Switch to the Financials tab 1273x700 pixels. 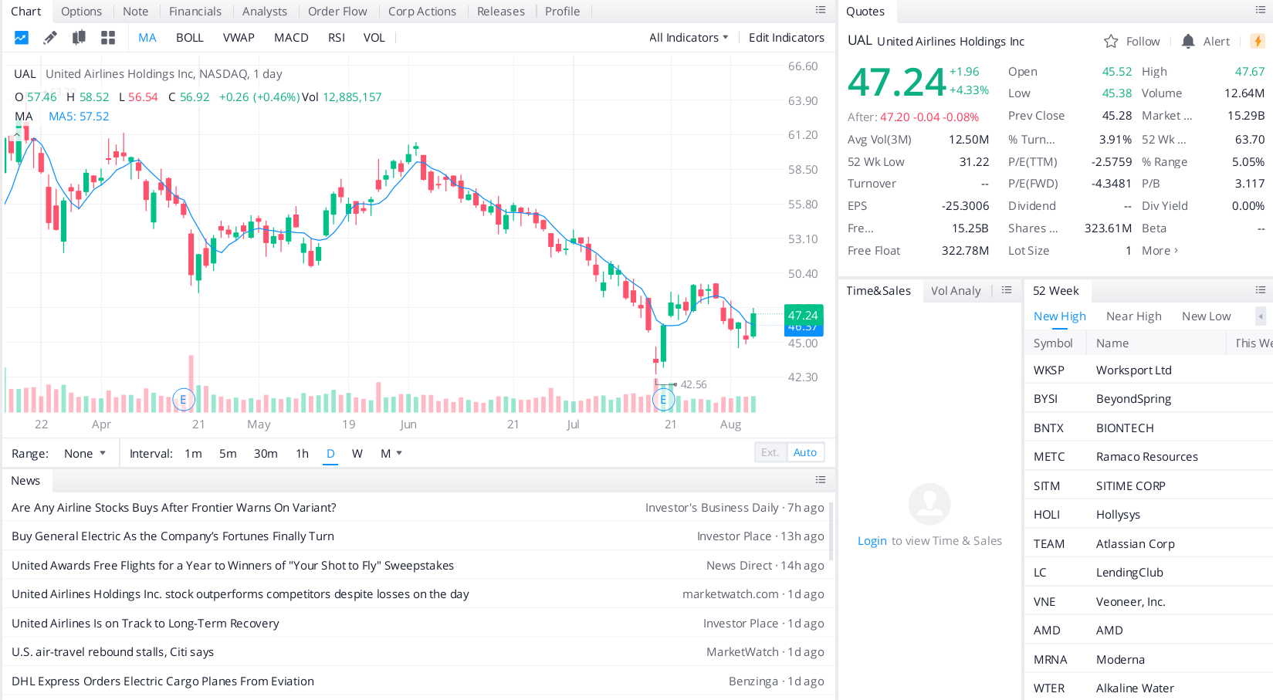(x=195, y=12)
